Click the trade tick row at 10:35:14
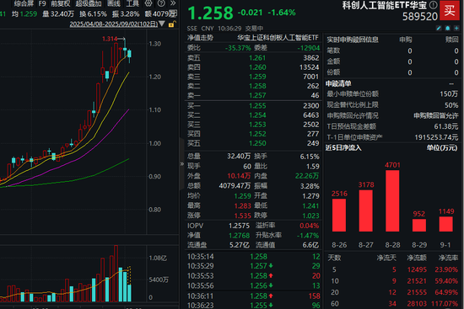Screen dimensions: 464x309 pos(254,257)
